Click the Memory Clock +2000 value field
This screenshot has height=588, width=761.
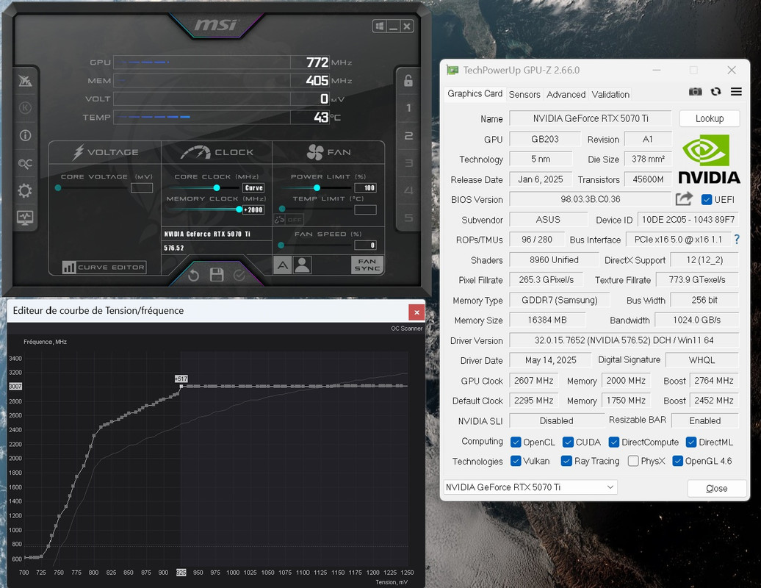(x=253, y=209)
